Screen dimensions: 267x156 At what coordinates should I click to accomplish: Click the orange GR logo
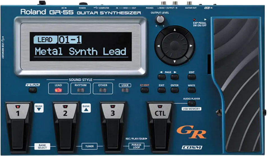tap(191, 132)
